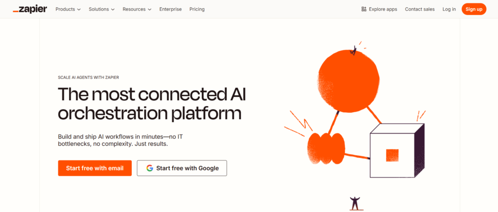The image size is (498, 212).
Task: Click the small figure standing at bottom
Action: click(x=355, y=203)
